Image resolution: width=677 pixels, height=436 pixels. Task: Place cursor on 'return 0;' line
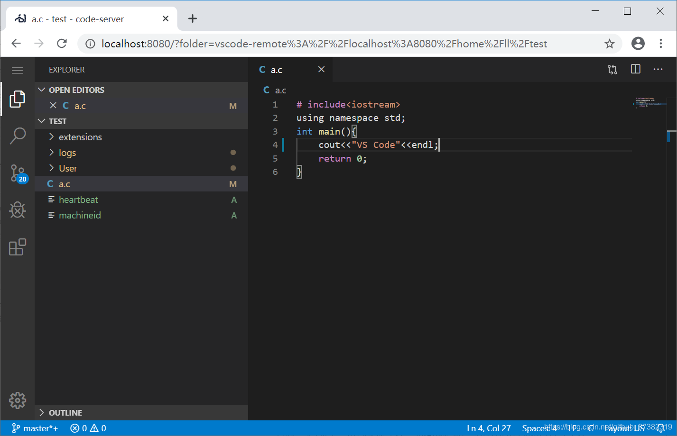click(343, 158)
